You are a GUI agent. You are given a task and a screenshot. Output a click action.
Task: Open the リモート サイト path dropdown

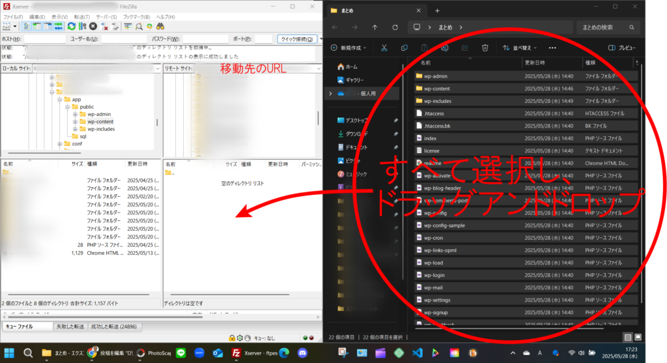click(x=318, y=68)
